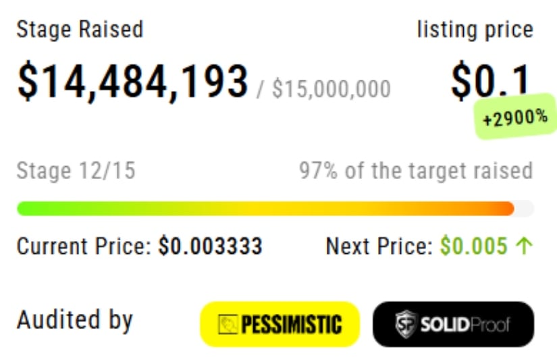This screenshot has height=360, width=557.
Task: Click the $0.1 listing price value
Action: pos(491,81)
